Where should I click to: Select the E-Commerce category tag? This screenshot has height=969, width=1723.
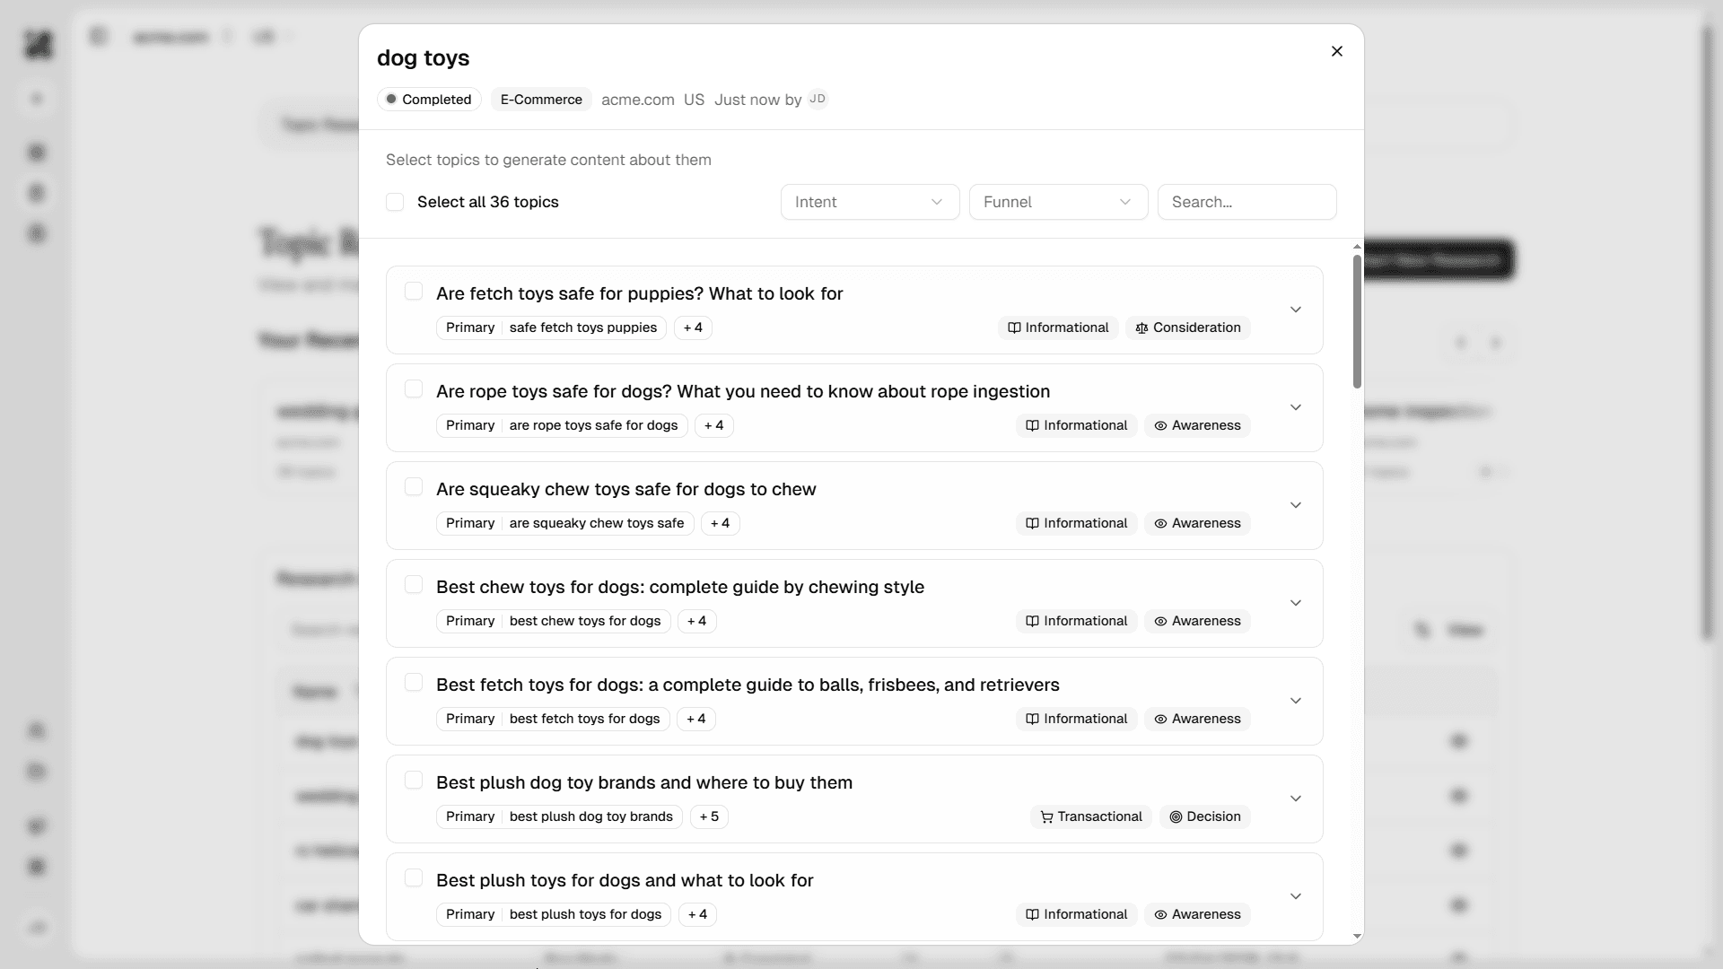click(539, 100)
